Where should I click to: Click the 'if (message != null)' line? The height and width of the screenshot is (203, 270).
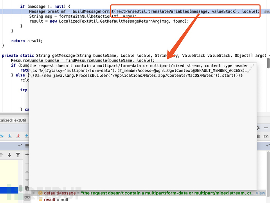(45, 7)
